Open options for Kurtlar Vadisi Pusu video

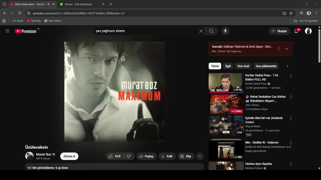pos(291,75)
